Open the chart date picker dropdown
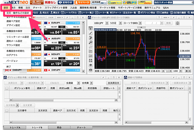 coord(162,23)
